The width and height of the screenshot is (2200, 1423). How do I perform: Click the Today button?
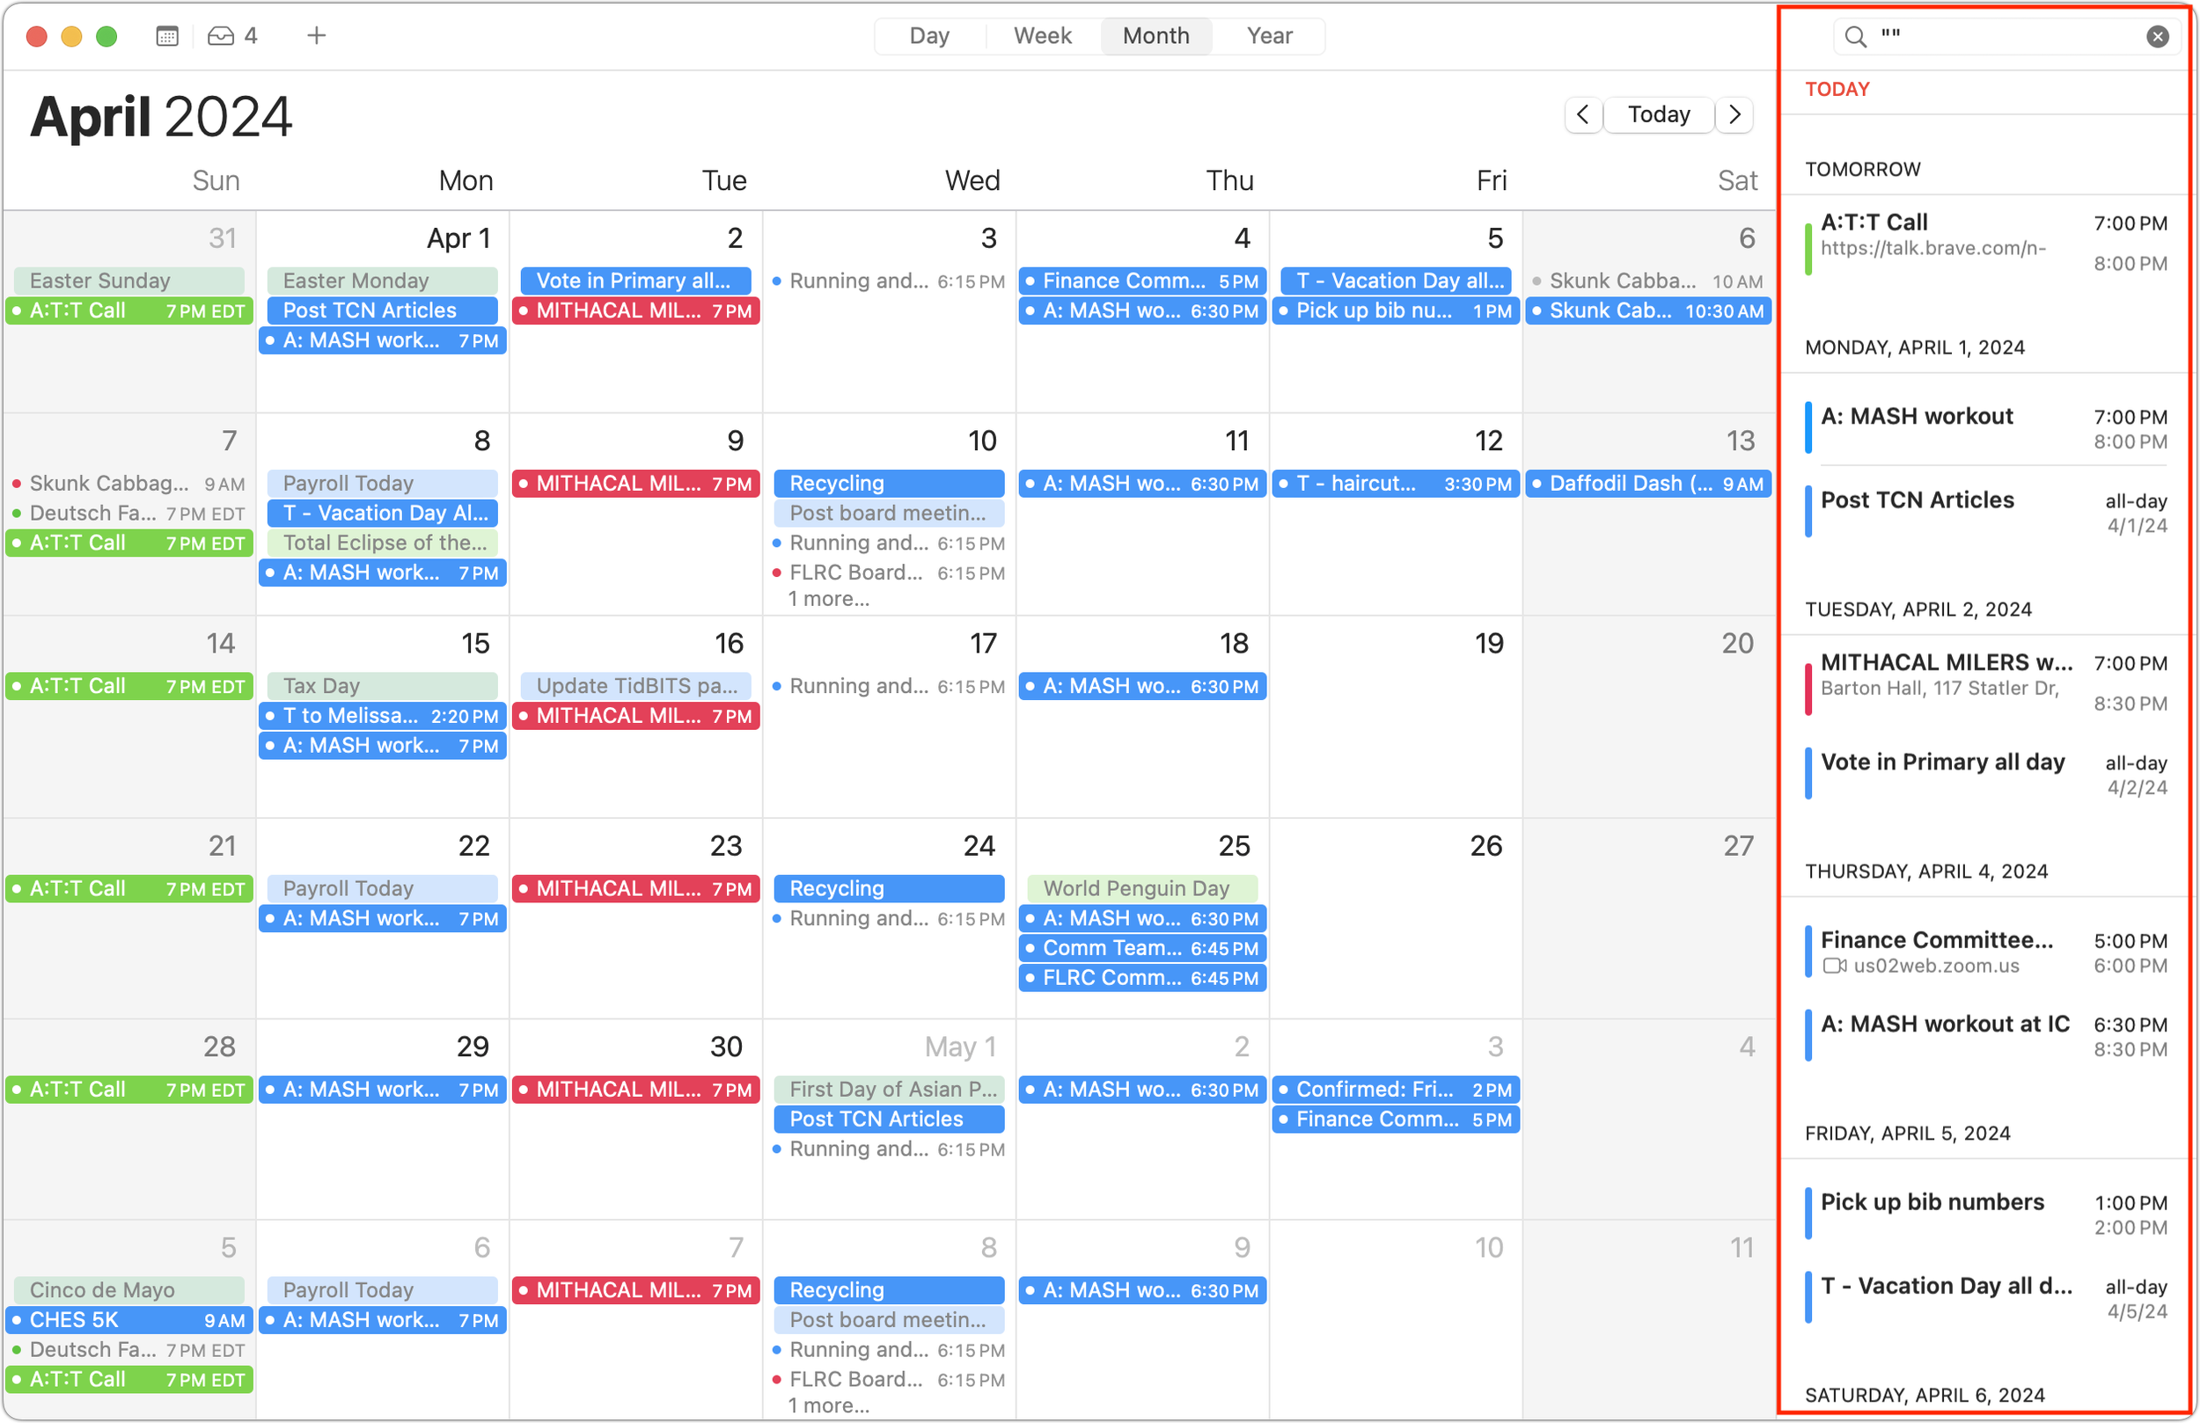point(1658,114)
